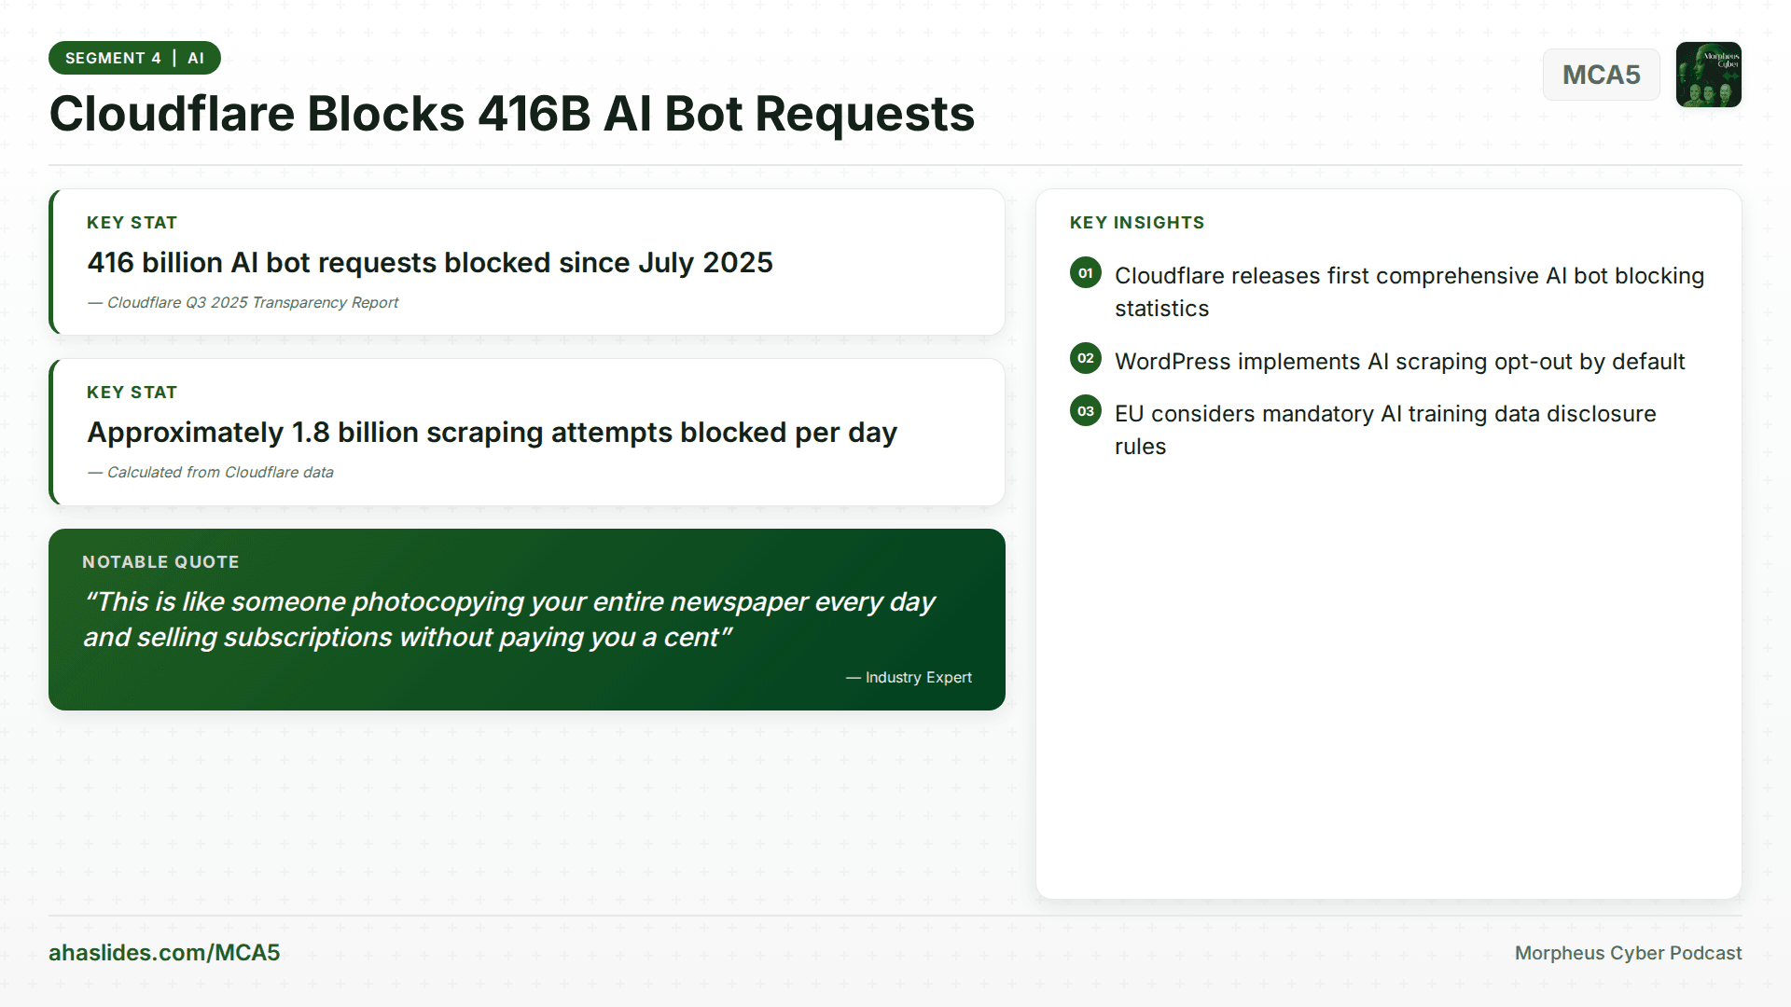Click the 01 numbered insight badge
This screenshot has height=1007, width=1791.
pos(1085,273)
